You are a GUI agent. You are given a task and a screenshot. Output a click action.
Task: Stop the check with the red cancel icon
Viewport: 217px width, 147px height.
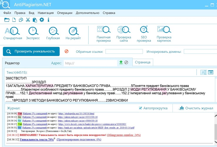tap(66, 51)
